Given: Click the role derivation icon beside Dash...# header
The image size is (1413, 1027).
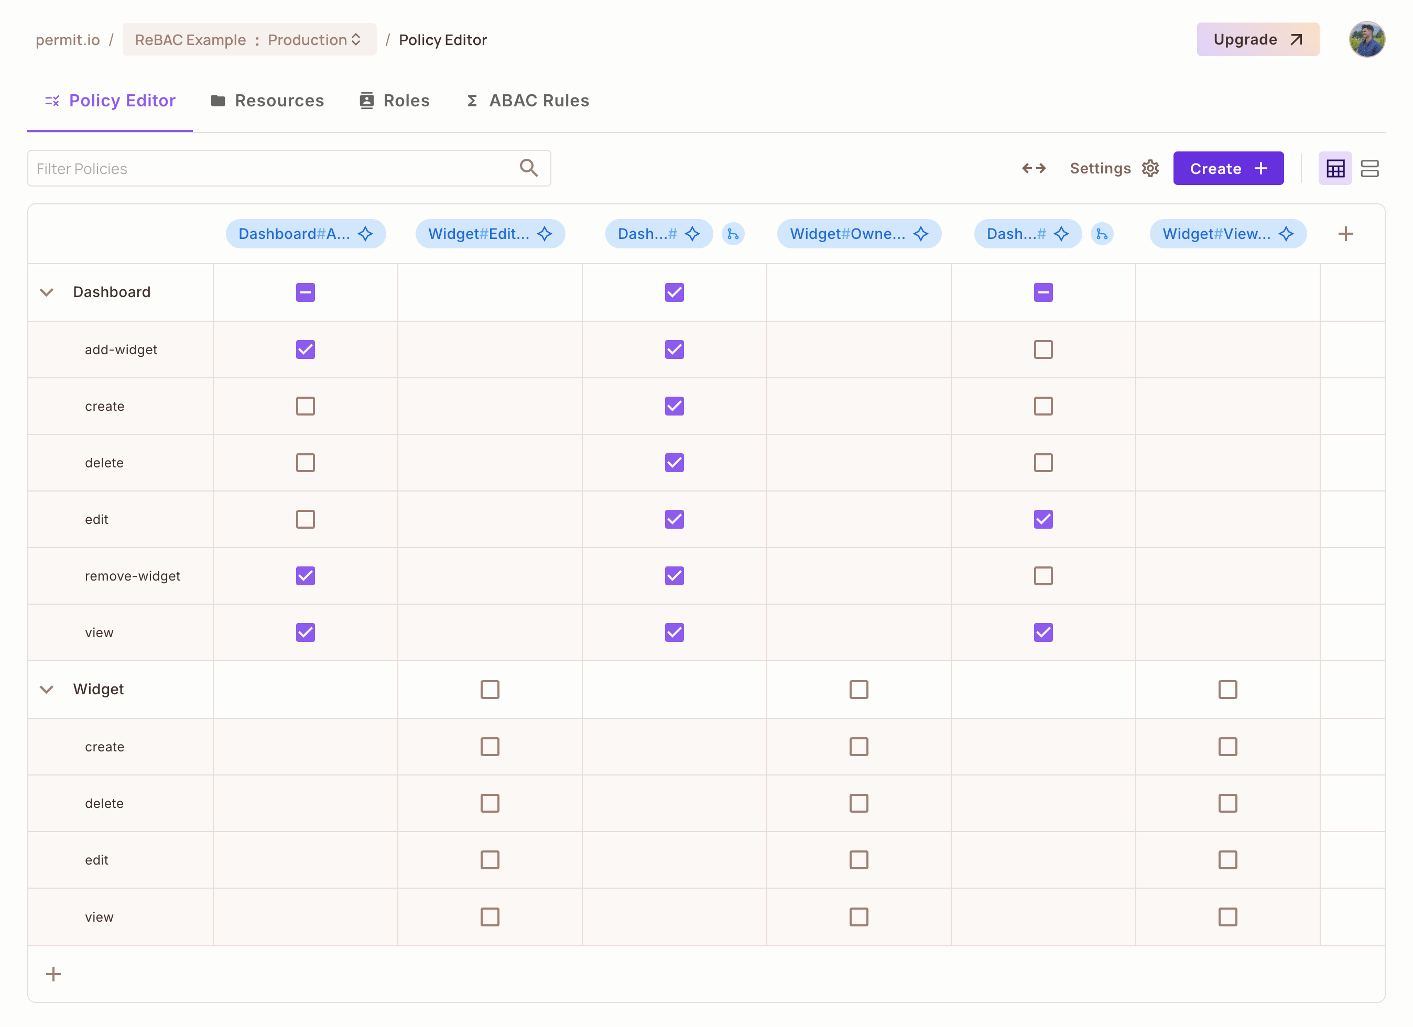Looking at the screenshot, I should click(734, 234).
